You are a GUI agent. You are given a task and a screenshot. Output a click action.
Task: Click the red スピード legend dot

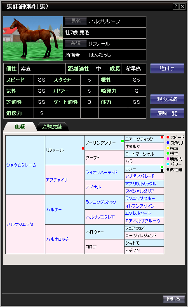click(x=168, y=137)
